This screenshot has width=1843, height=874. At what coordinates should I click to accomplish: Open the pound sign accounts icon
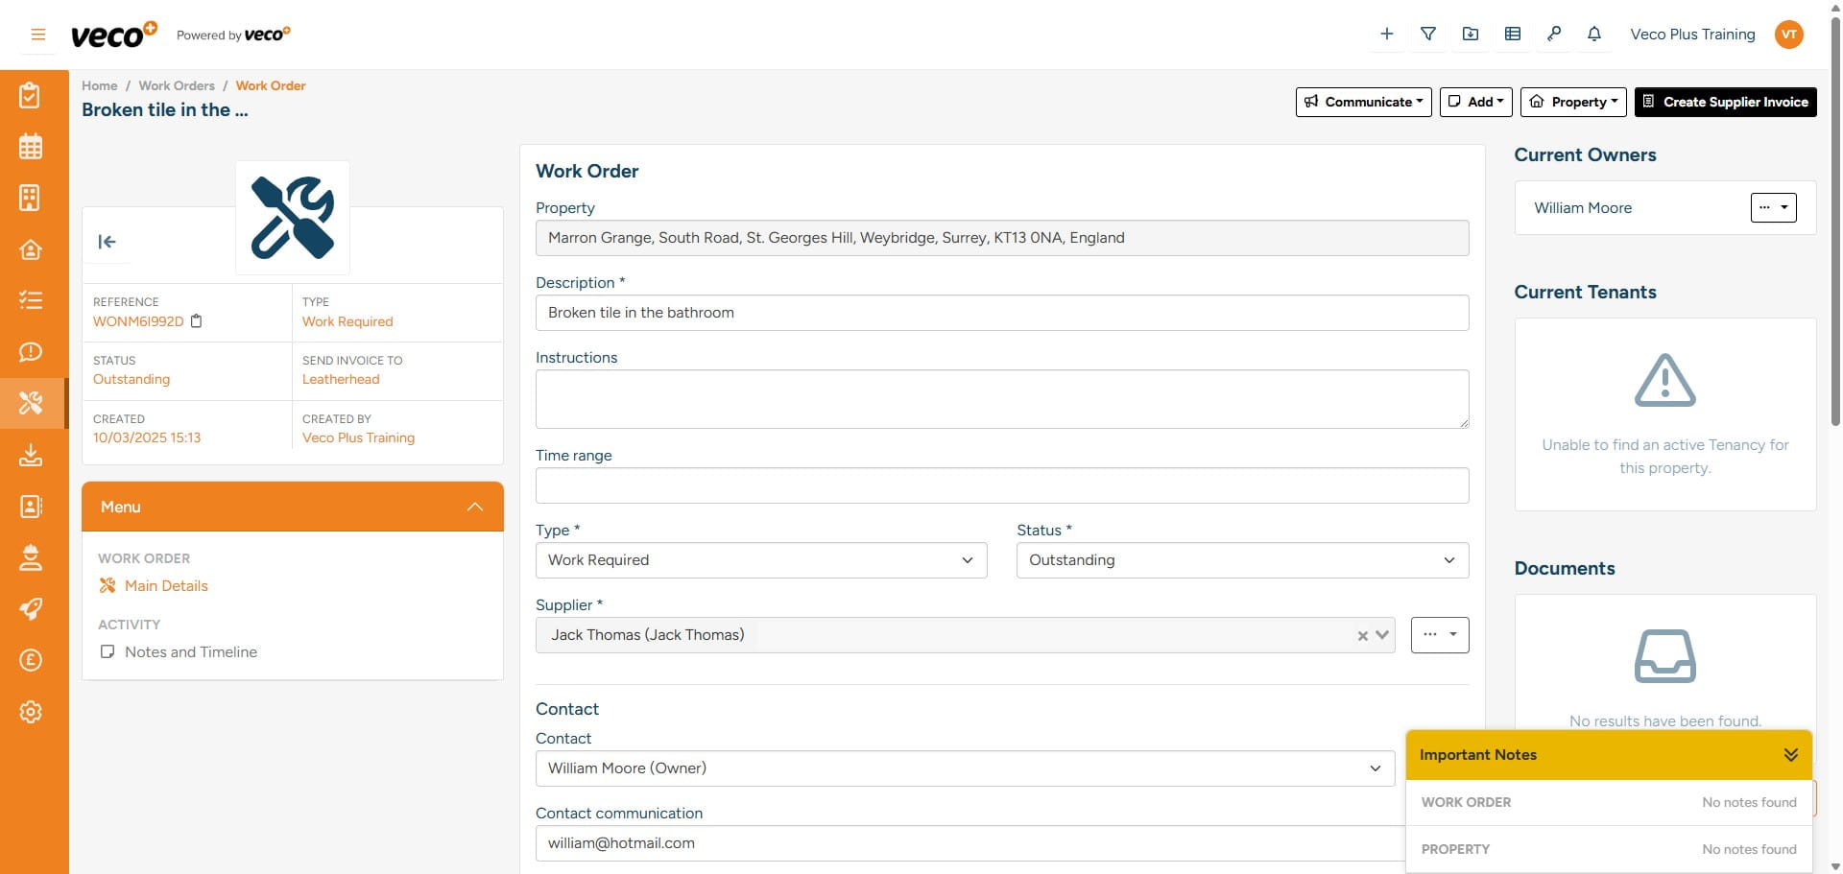tap(31, 660)
